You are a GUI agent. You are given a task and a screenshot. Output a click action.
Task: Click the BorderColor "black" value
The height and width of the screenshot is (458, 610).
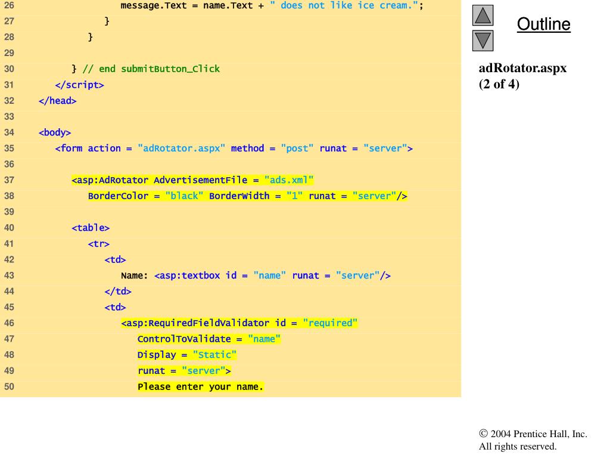[184, 196]
